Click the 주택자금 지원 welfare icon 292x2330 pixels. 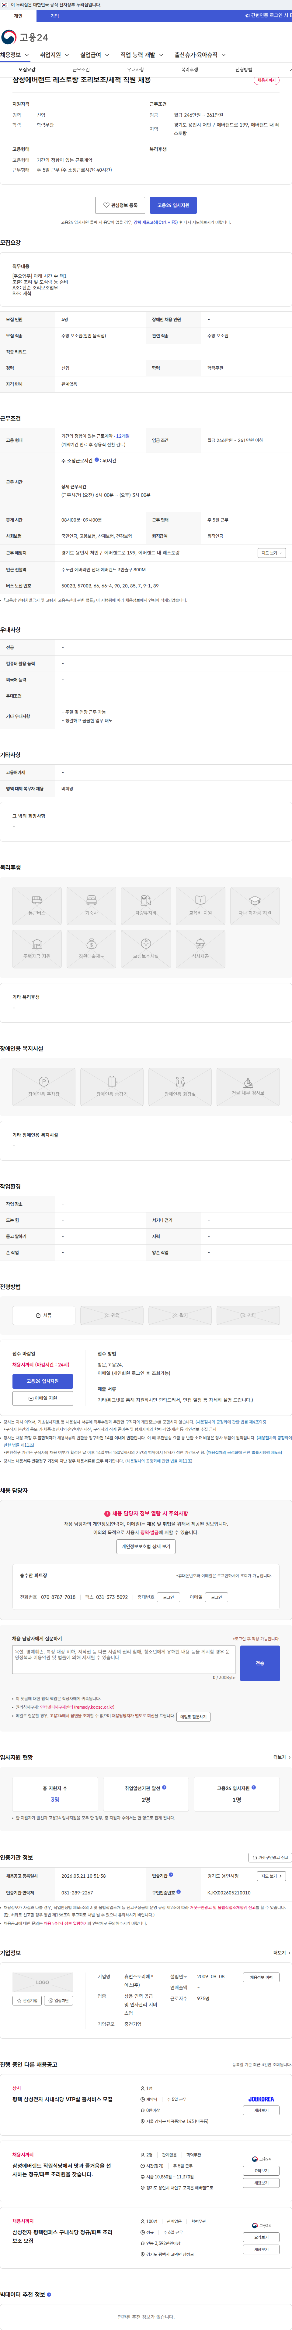click(36, 949)
